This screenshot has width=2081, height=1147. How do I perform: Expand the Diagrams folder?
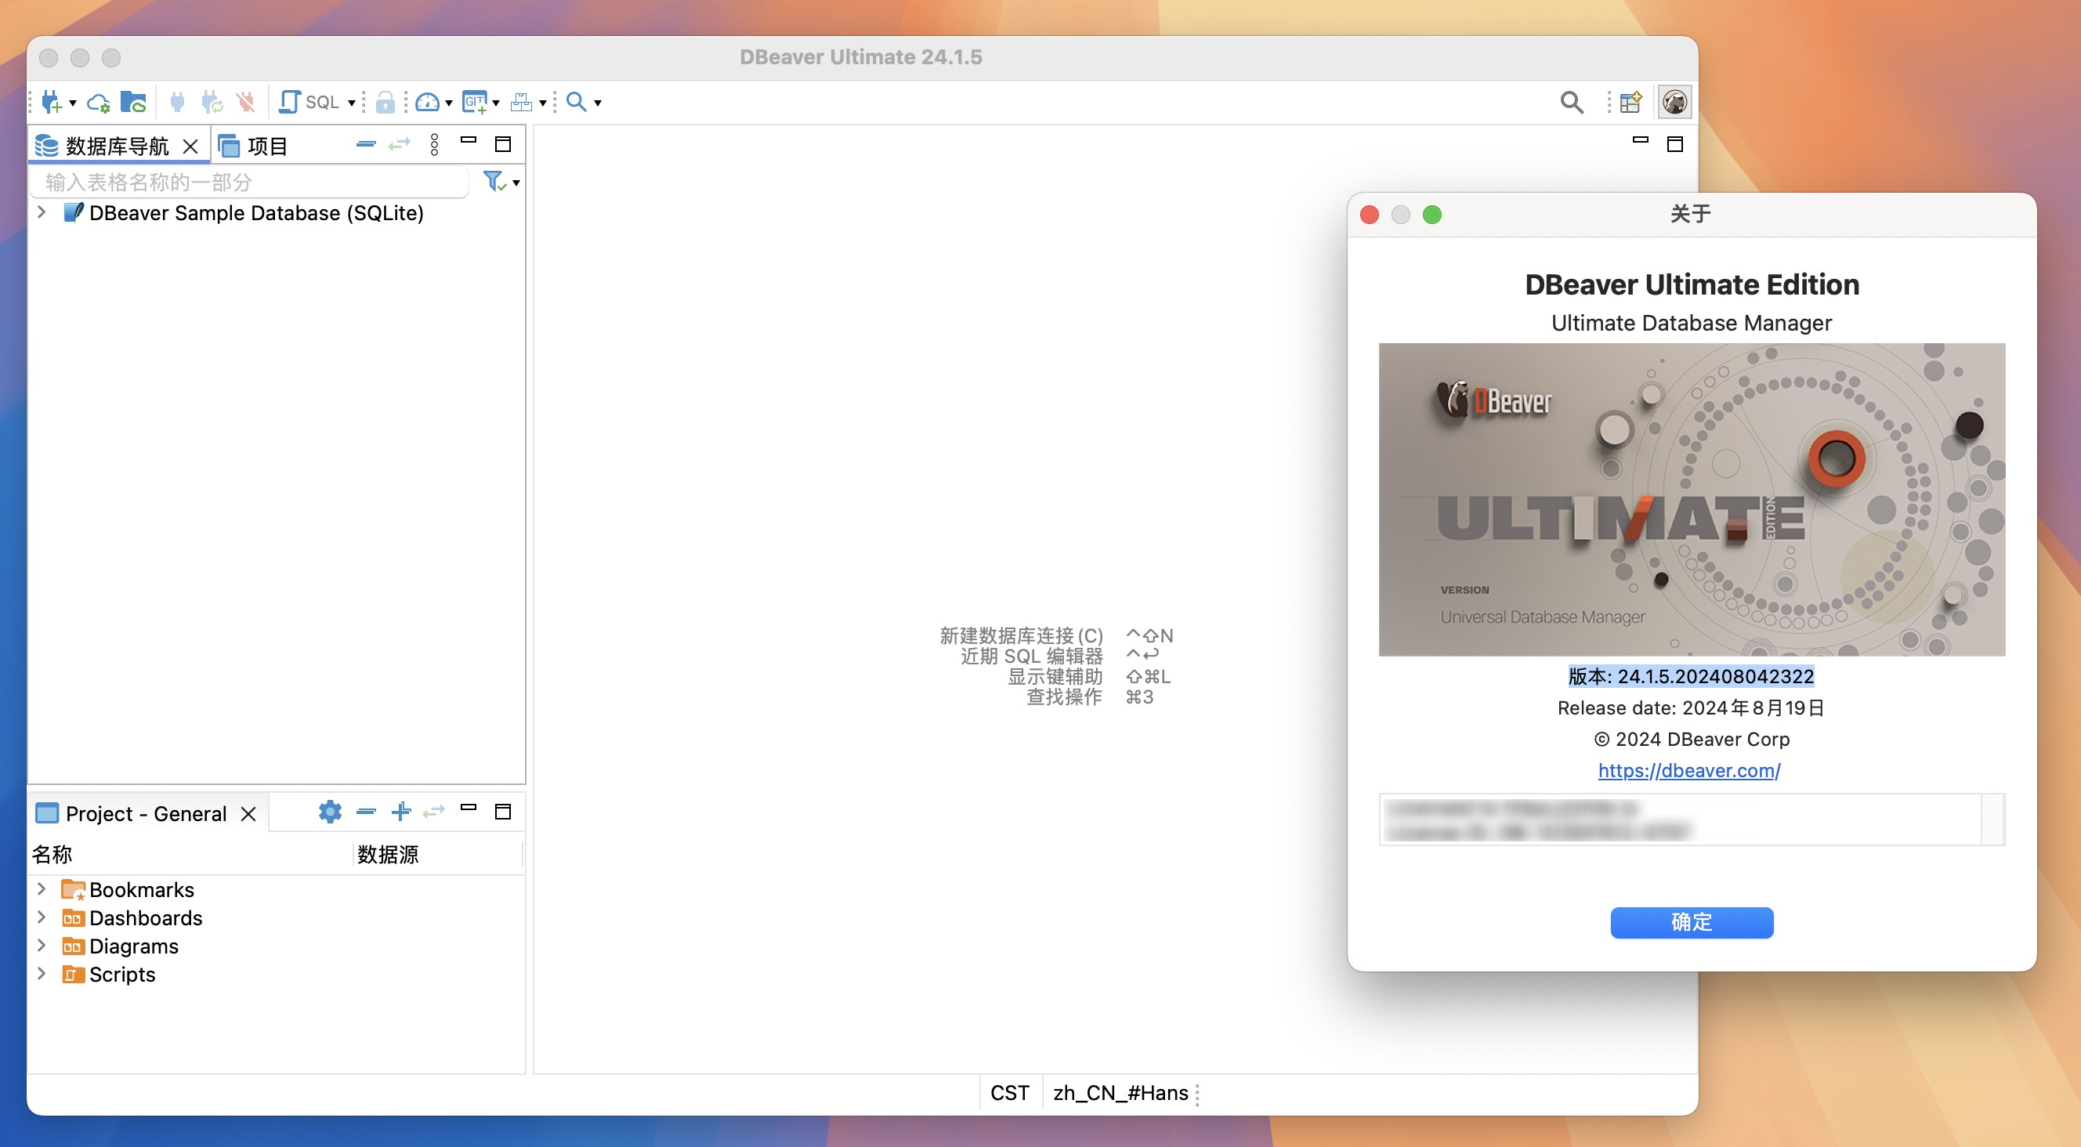point(42,945)
